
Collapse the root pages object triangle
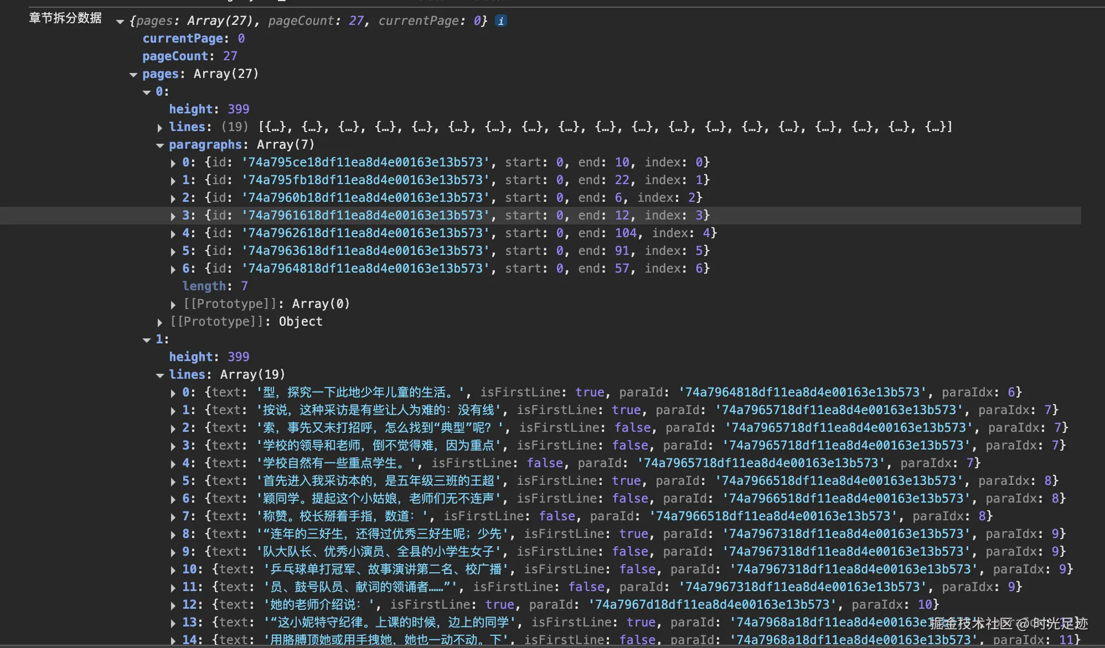coord(120,22)
